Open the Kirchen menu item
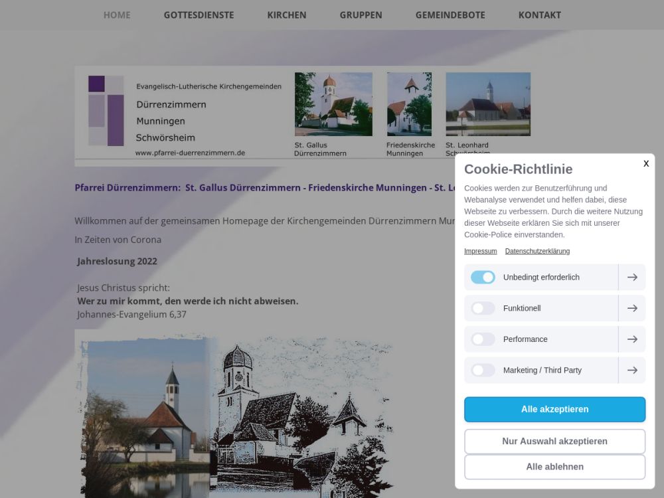This screenshot has width=664, height=498. [287, 15]
